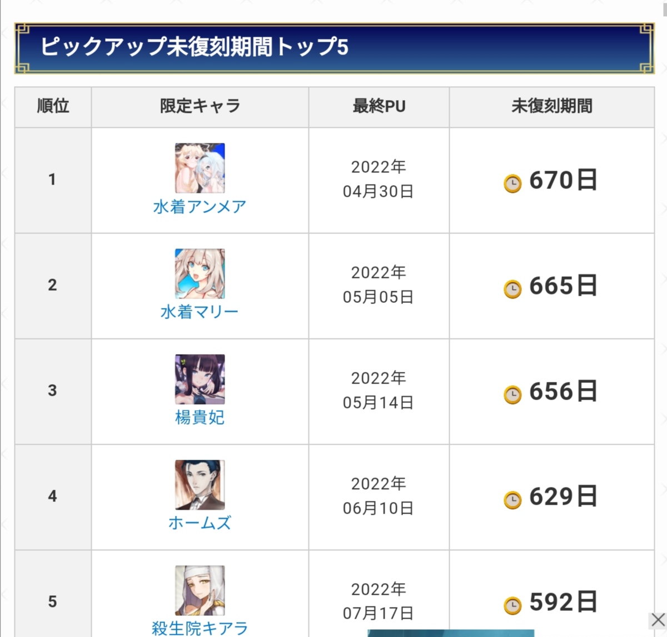The width and height of the screenshot is (667, 637).
Task: Click the clock icon beside 629日
Action: [512, 500]
